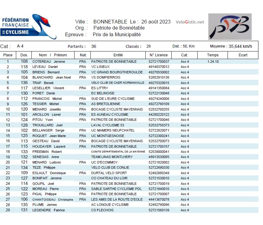The image size is (263, 225).
Task: Select rider HOUDAYER Laurent
Action: point(49,146)
